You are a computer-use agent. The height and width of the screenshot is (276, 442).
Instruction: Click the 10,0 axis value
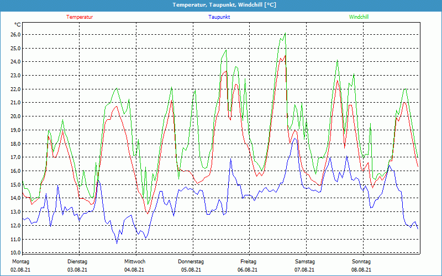coord(15,252)
